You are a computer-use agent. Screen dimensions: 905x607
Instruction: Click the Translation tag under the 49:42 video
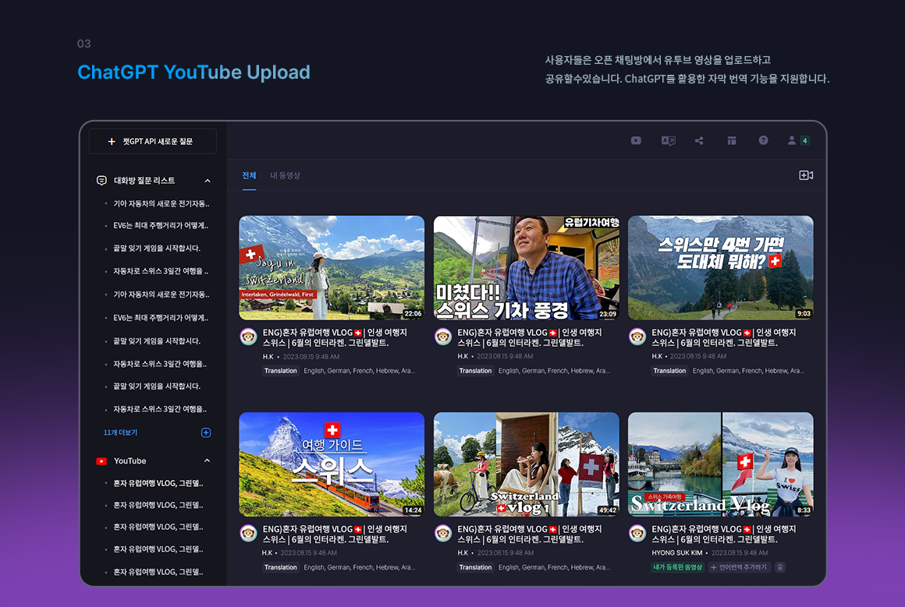pos(475,567)
